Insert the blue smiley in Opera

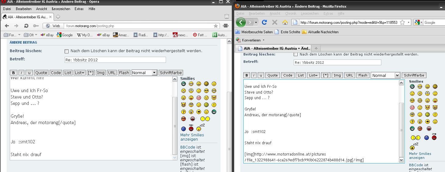coord(183,129)
